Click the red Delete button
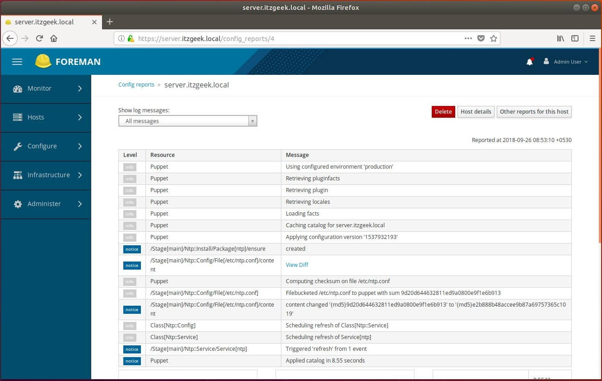The width and height of the screenshot is (602, 381). pos(443,112)
